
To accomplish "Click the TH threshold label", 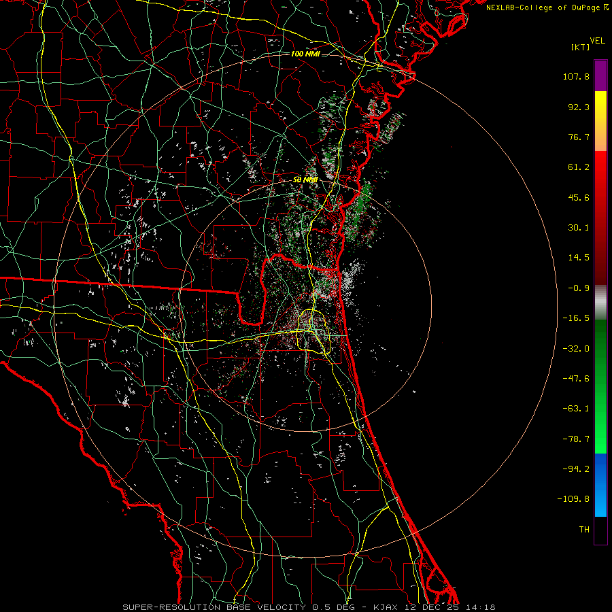I will (x=584, y=530).
